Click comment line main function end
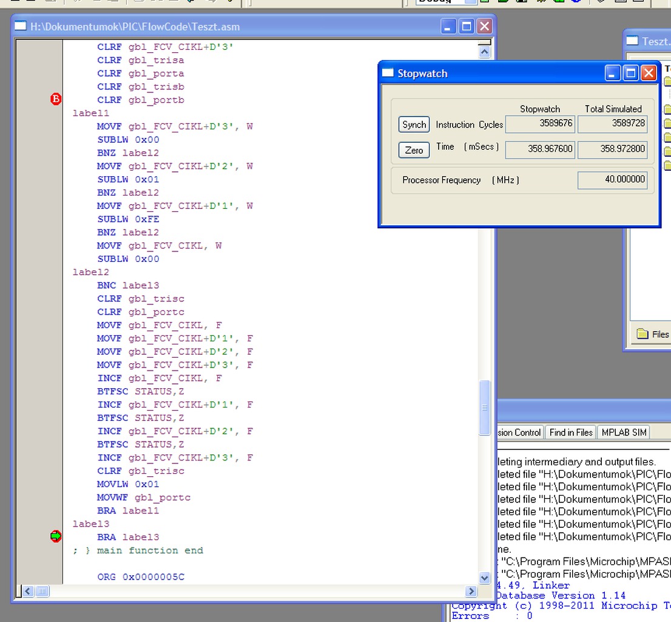671x622 pixels. click(x=138, y=550)
